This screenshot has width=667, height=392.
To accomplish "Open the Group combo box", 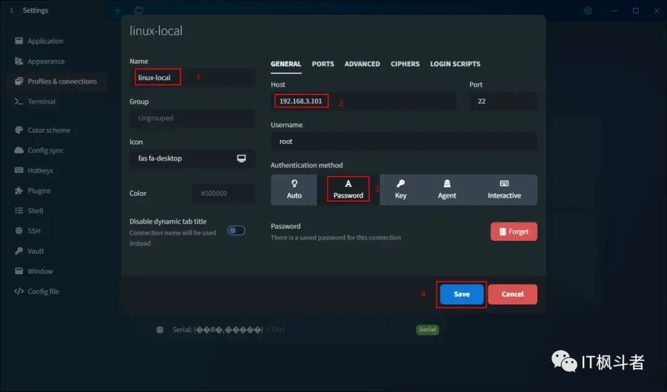I will coord(192,118).
